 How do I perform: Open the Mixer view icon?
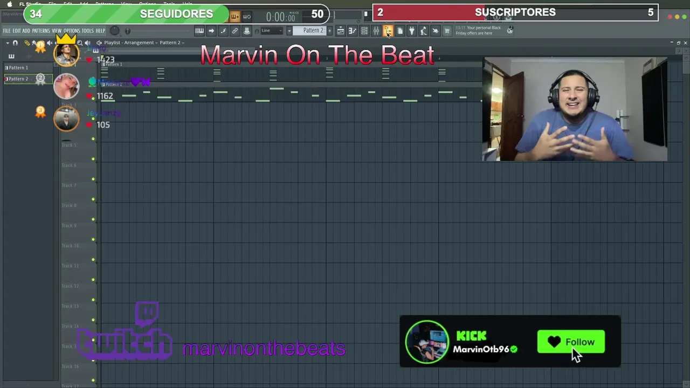376,31
